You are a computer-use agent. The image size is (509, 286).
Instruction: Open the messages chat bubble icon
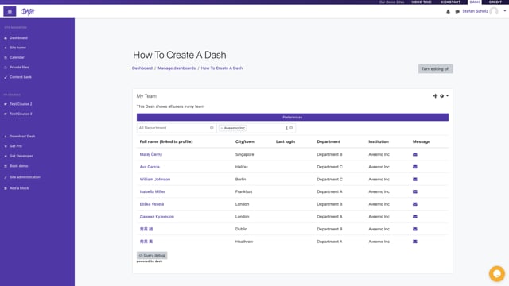click(457, 11)
